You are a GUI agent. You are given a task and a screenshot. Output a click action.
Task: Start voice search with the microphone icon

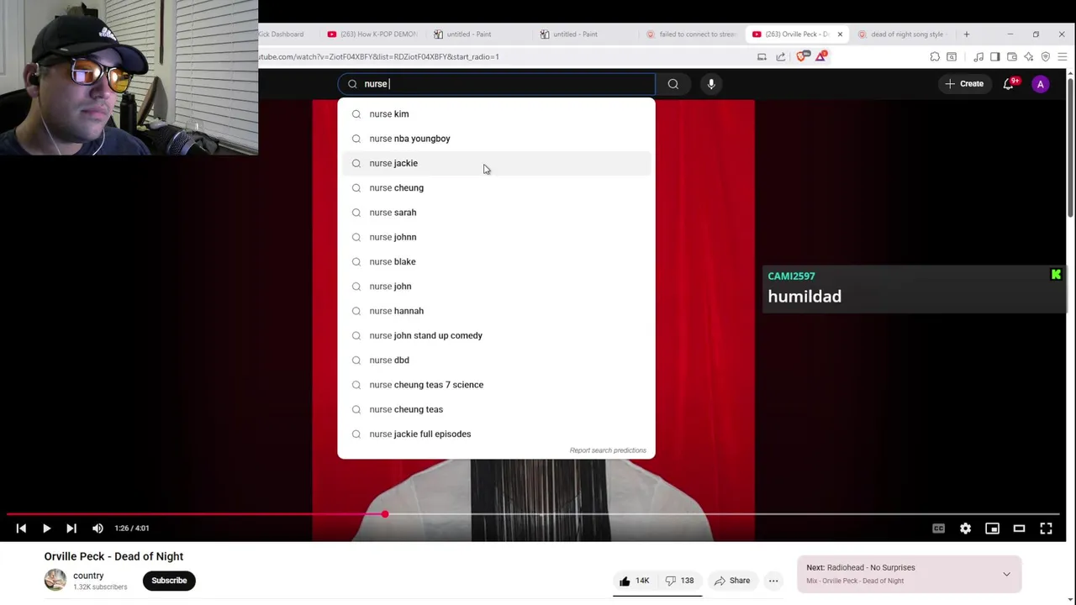tap(711, 84)
